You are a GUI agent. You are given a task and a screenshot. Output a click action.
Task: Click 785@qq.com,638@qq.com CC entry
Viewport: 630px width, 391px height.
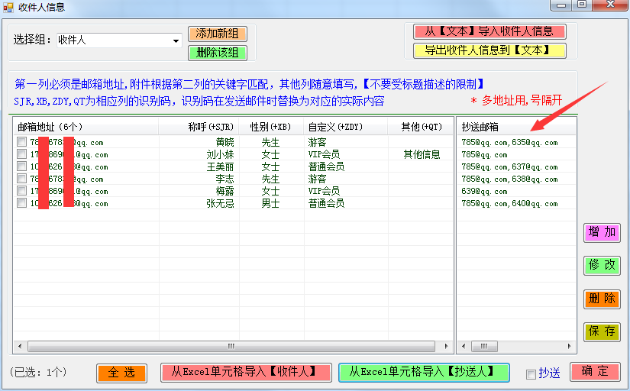[509, 179]
